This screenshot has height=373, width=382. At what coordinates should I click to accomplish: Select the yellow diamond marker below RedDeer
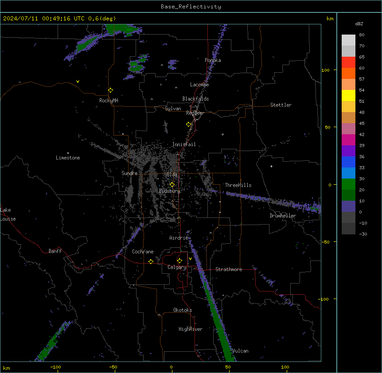188,124
